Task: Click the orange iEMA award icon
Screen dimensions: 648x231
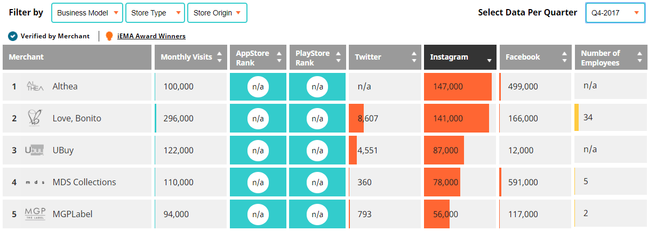Action: coord(109,36)
